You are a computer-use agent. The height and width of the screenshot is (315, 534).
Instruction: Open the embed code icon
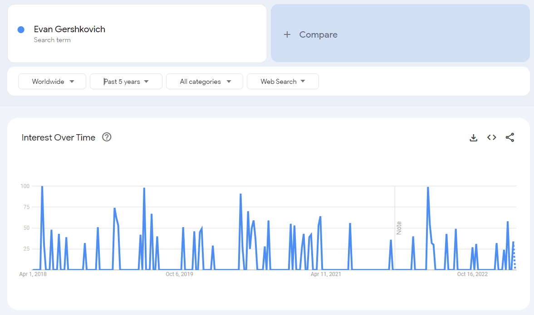[491, 137]
